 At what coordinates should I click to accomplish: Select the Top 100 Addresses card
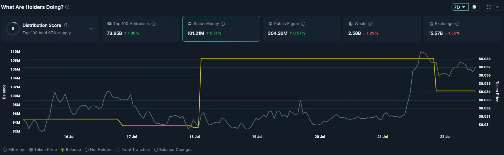coord(141,29)
